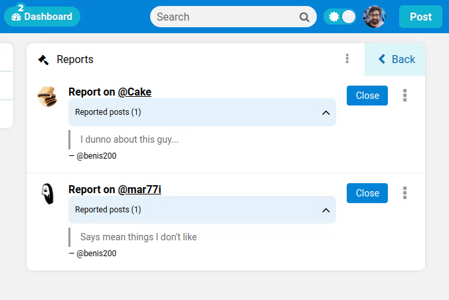Open user profile avatar menu
449x300 pixels.
pos(375,17)
